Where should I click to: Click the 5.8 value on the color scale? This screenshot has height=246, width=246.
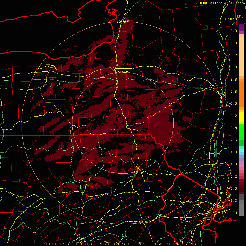pyautogui.click(x=234, y=92)
